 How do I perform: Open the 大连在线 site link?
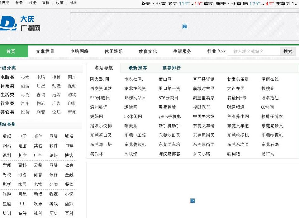[236, 88]
